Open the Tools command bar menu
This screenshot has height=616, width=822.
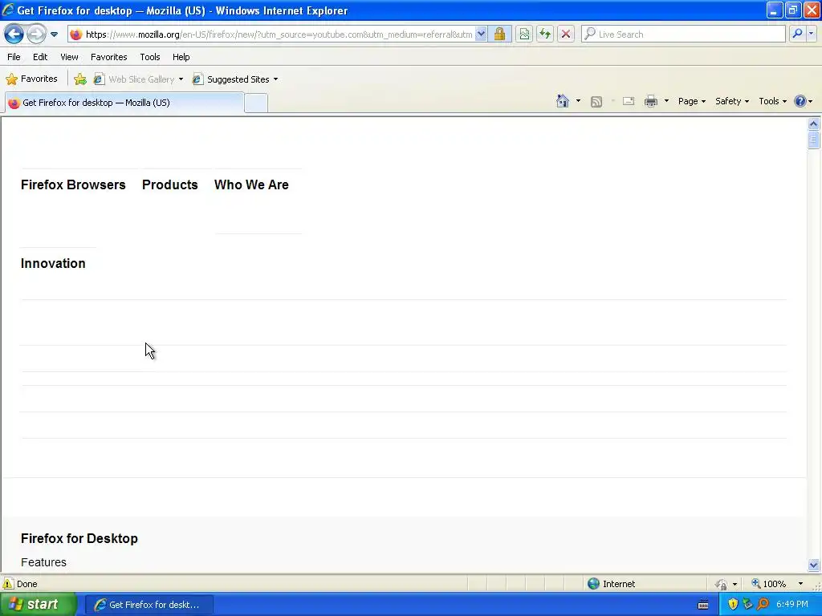772,101
